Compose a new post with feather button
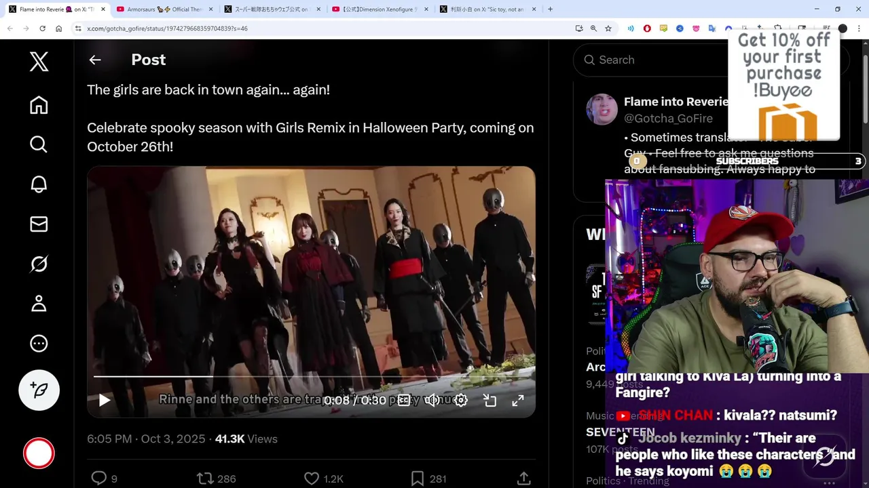This screenshot has height=488, width=869. coord(39,390)
